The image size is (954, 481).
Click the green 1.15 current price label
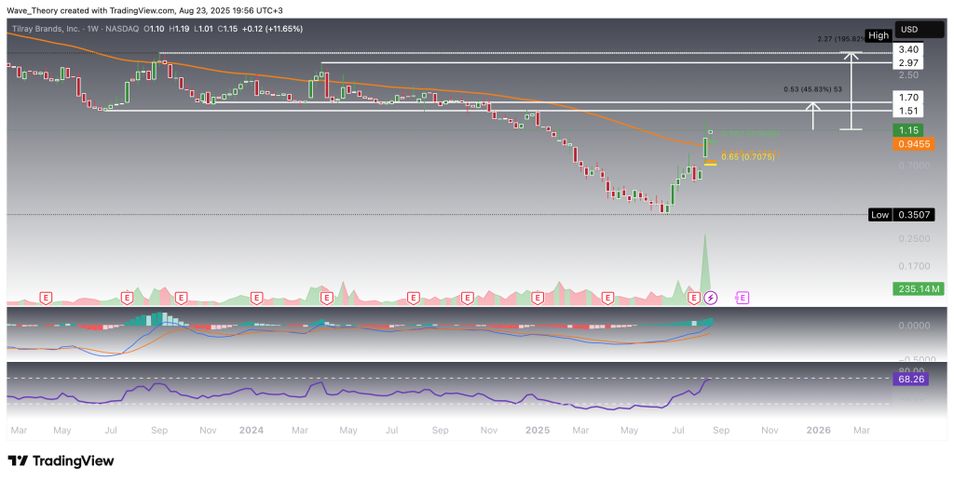point(908,130)
